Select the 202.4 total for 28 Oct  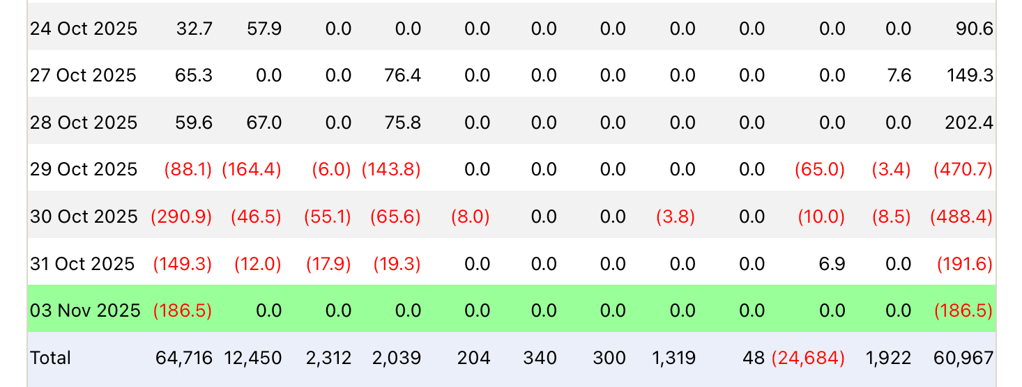click(970, 123)
